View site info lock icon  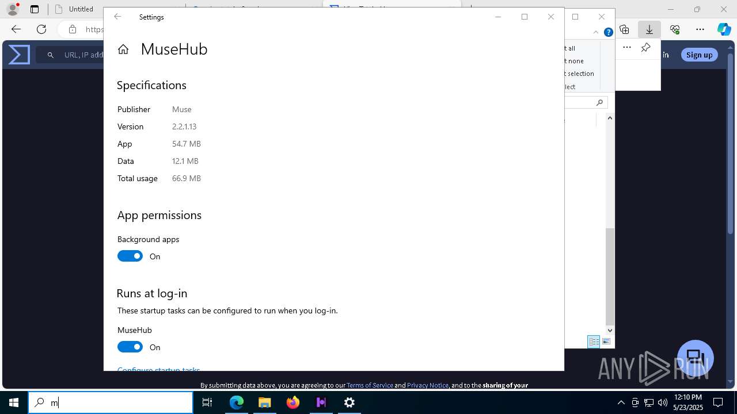(x=72, y=29)
